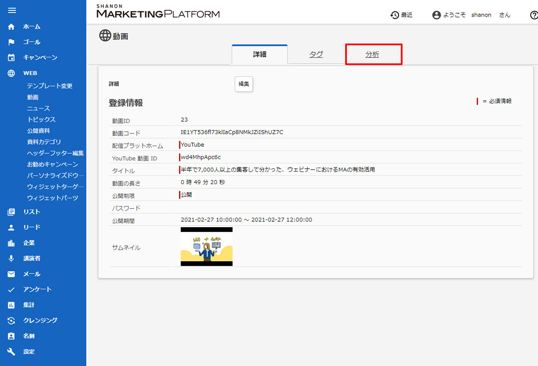Open Campaign calendar icon in sidebar

pyautogui.click(x=12, y=58)
